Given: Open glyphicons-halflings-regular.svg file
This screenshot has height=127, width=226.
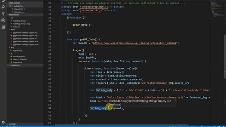Looking at the screenshot, I should pos(25,36).
